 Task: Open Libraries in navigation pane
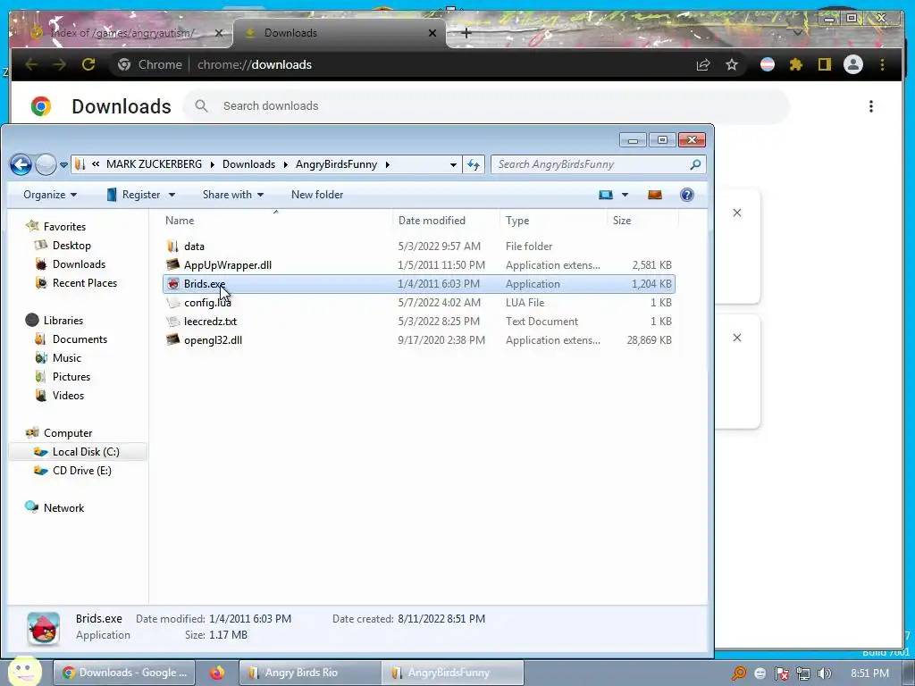pyautogui.click(x=63, y=321)
